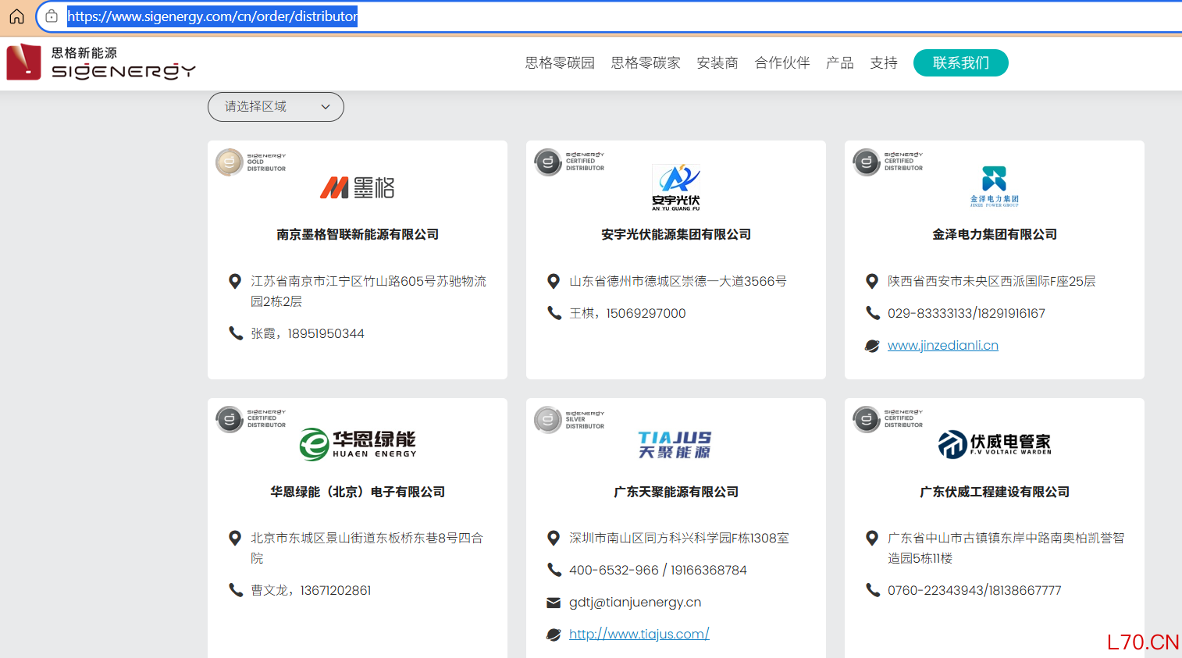Click the Certified Distributor badge on 伏威 card
The image size is (1182, 658).
coord(888,419)
